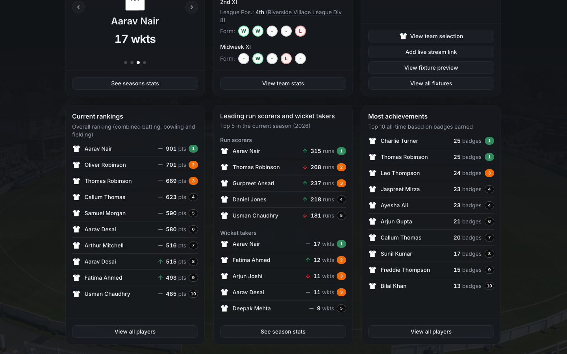This screenshot has width=567, height=354.
Task: Click the next player carousel arrow
Action: pos(192,7)
